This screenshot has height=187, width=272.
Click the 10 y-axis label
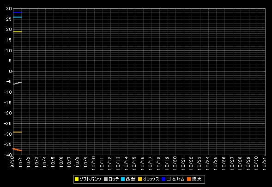[x=9, y=51]
